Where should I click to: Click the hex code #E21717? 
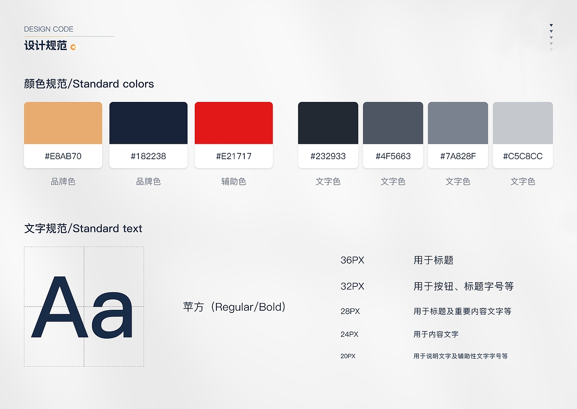pyautogui.click(x=234, y=156)
